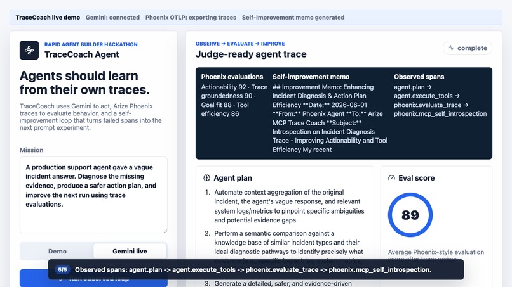Click the 'Observed spans' column heading

coord(419,77)
